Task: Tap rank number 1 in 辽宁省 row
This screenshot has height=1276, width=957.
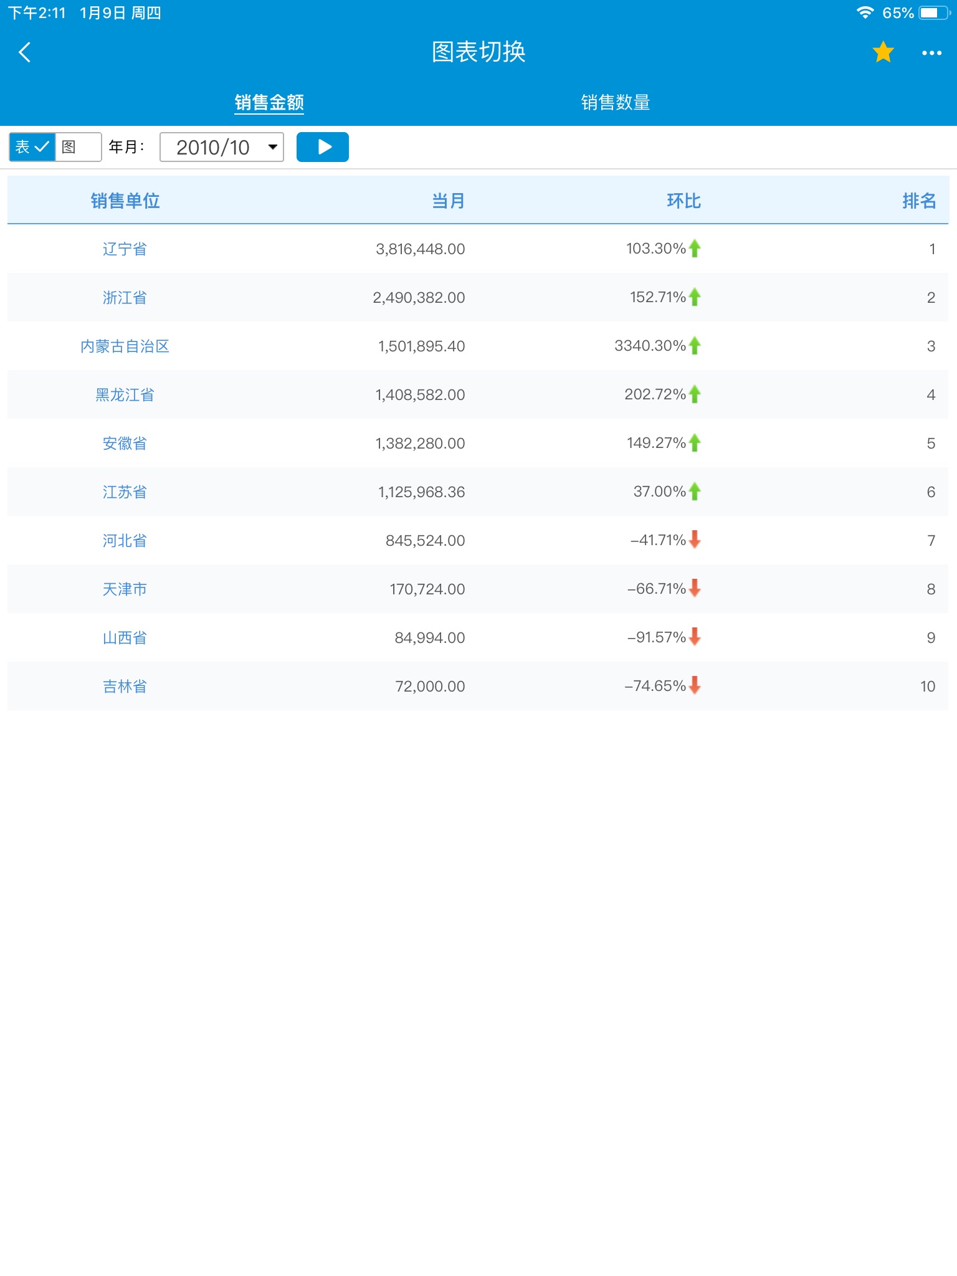Action: [x=932, y=249]
